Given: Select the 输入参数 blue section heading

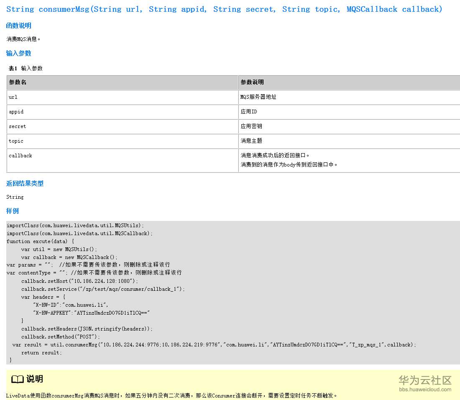Looking at the screenshot, I should (19, 54).
